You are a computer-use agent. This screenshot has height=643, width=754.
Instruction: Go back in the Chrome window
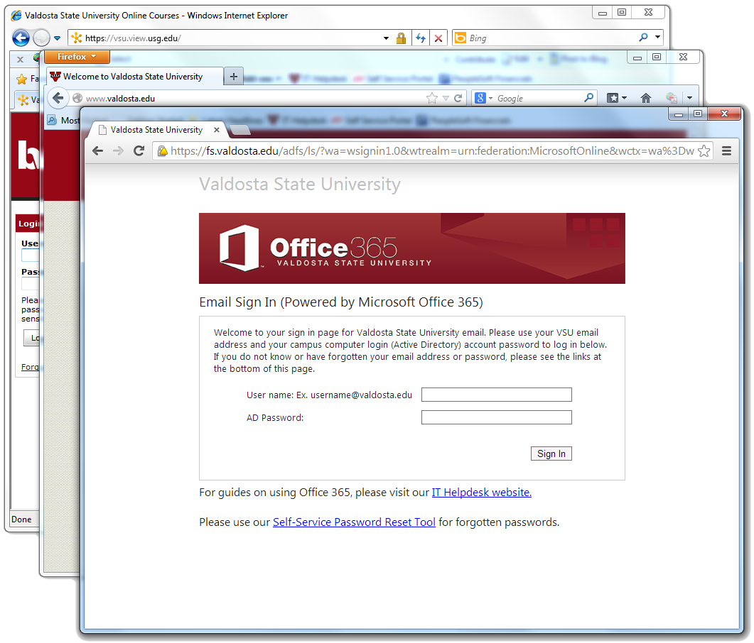coord(97,150)
